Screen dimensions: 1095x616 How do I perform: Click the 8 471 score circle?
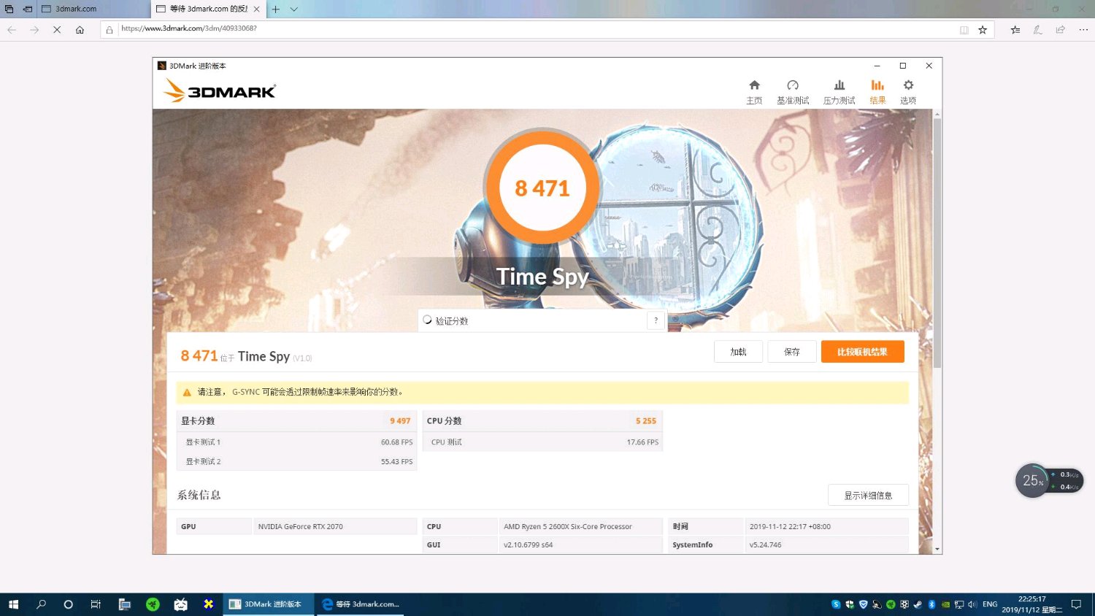(542, 187)
